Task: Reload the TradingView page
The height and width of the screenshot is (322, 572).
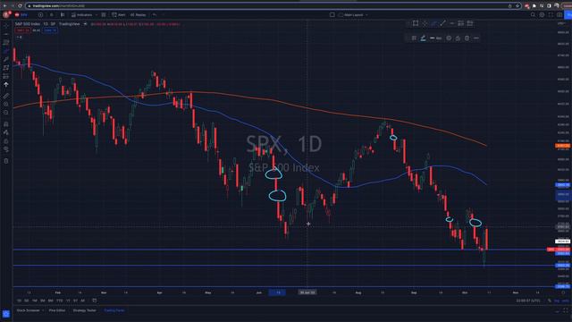Action: pos(20,6)
